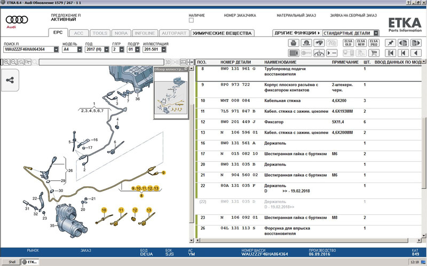Open the МОДЕЛЬ A4 dropdown
The height and width of the screenshot is (266, 427).
click(80, 49)
